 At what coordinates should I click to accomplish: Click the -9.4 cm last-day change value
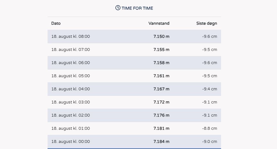coord(210,89)
